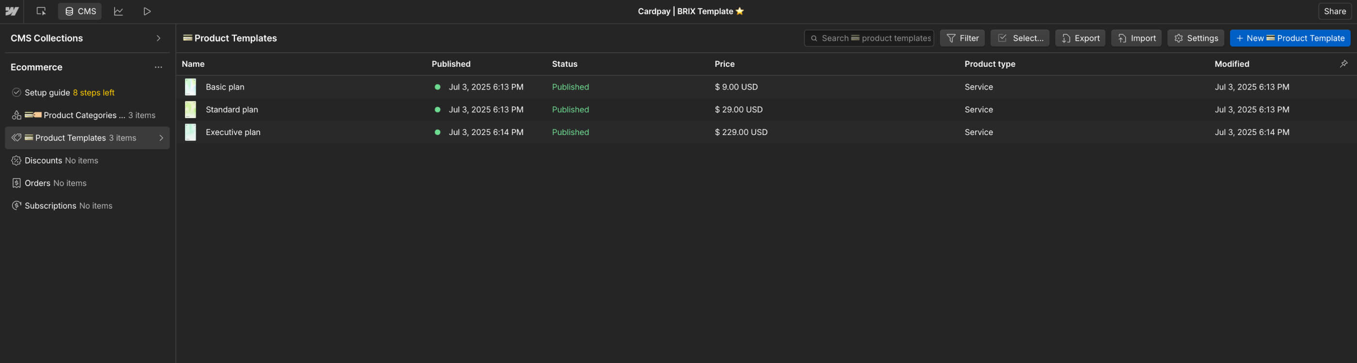Open the Filter button

point(962,38)
